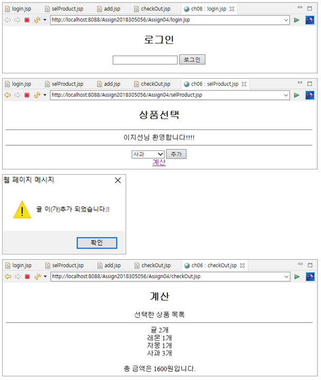
Task: Click forward arrow in login.jsp browser toolbar
Action: click(x=17, y=20)
